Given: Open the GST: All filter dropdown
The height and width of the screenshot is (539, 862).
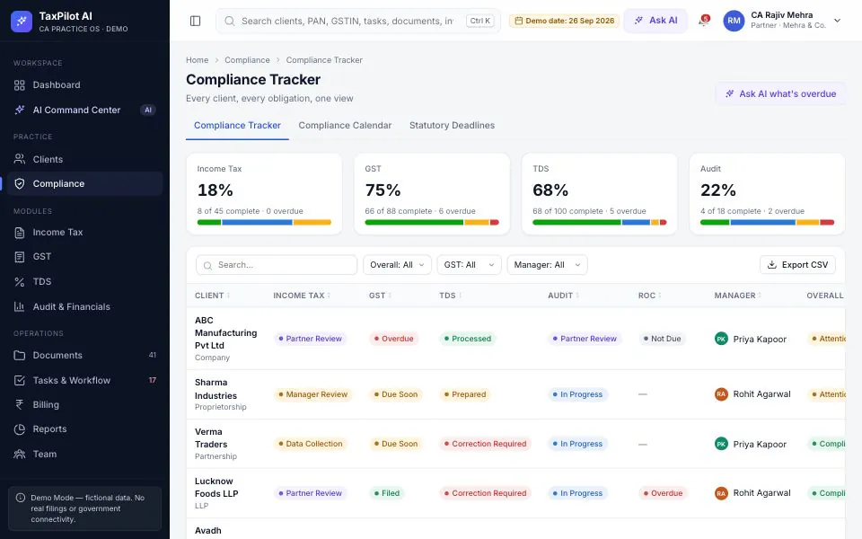Looking at the screenshot, I should point(469,265).
